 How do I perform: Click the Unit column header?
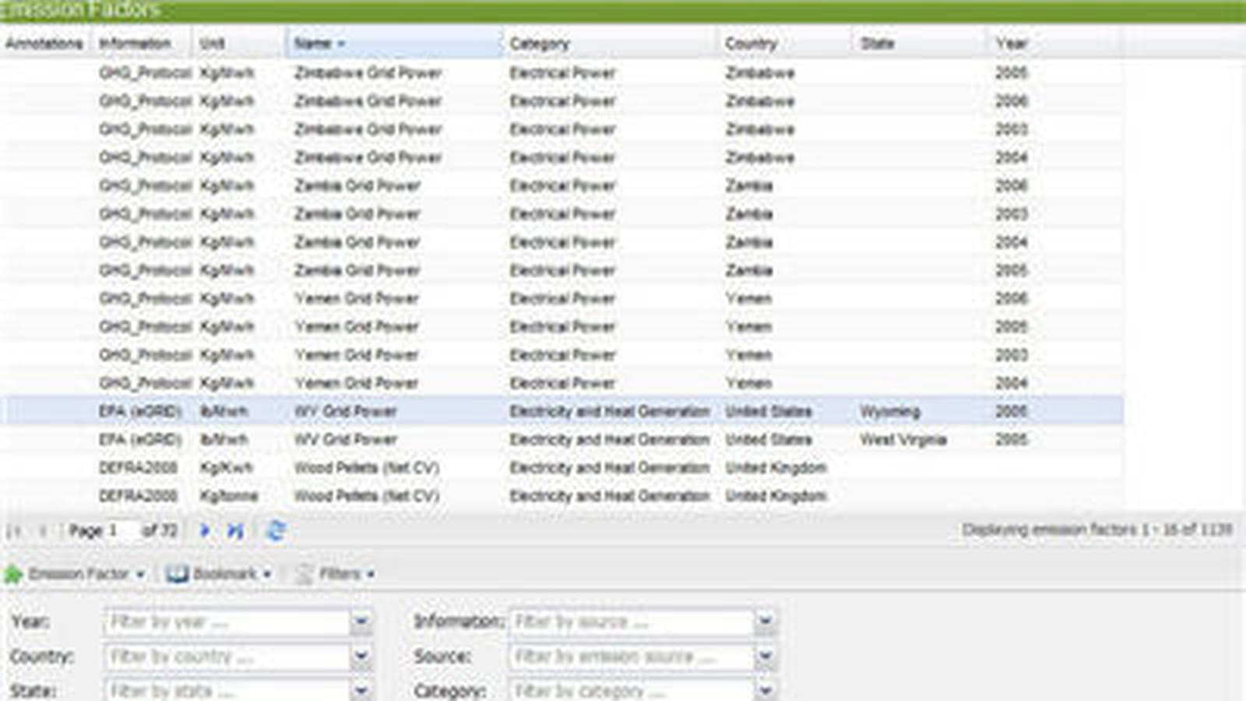[x=239, y=44]
